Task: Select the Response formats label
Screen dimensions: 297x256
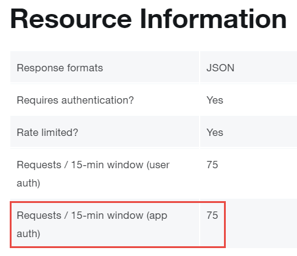Action: point(60,68)
